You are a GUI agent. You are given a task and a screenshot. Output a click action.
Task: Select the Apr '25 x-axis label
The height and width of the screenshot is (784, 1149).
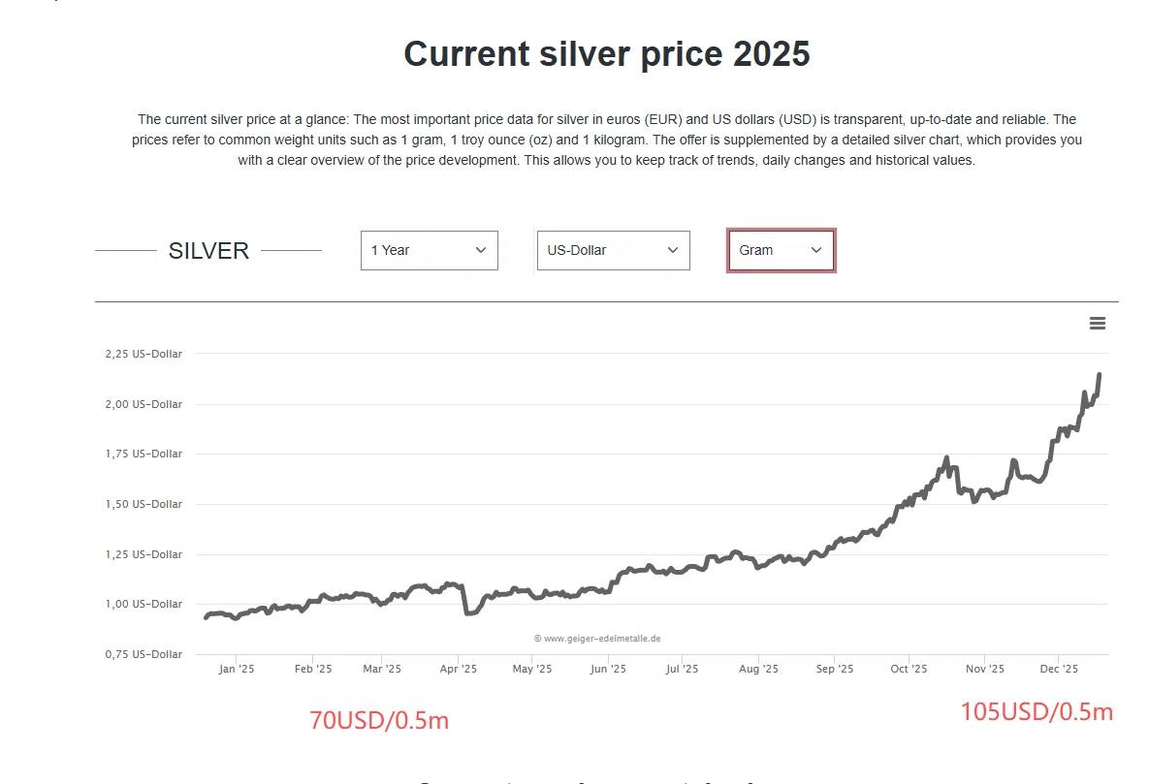point(458,669)
